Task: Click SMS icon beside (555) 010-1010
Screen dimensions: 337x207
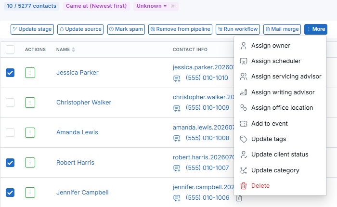Action: click(x=177, y=78)
